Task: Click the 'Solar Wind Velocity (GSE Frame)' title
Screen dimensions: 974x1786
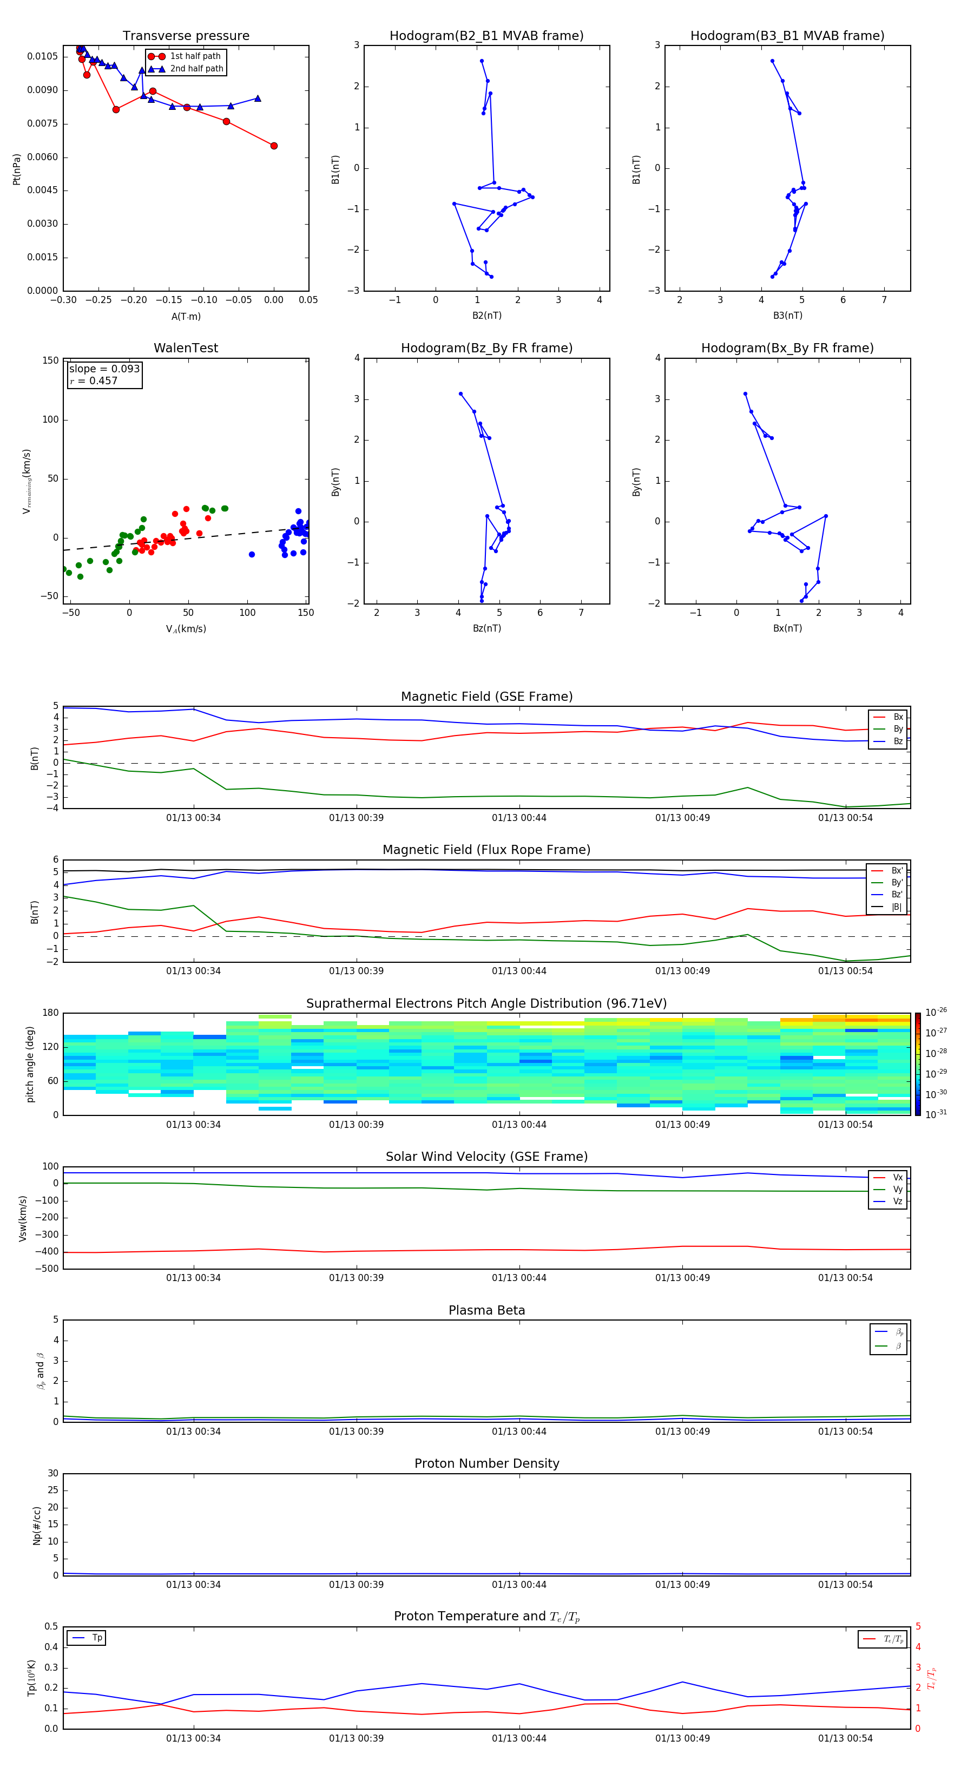Action: point(486,1157)
